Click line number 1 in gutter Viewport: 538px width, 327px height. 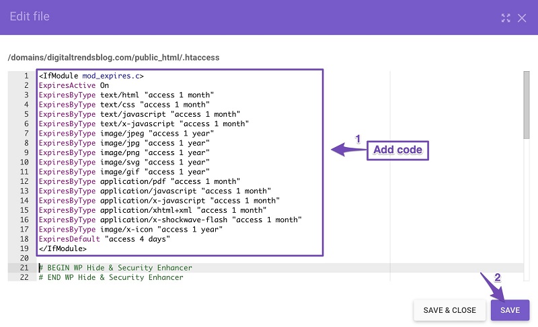coord(26,76)
